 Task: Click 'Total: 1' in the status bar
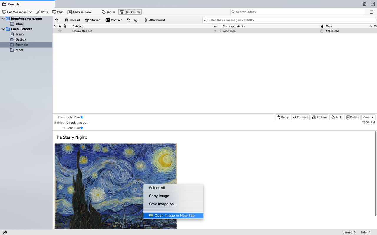click(x=366, y=232)
